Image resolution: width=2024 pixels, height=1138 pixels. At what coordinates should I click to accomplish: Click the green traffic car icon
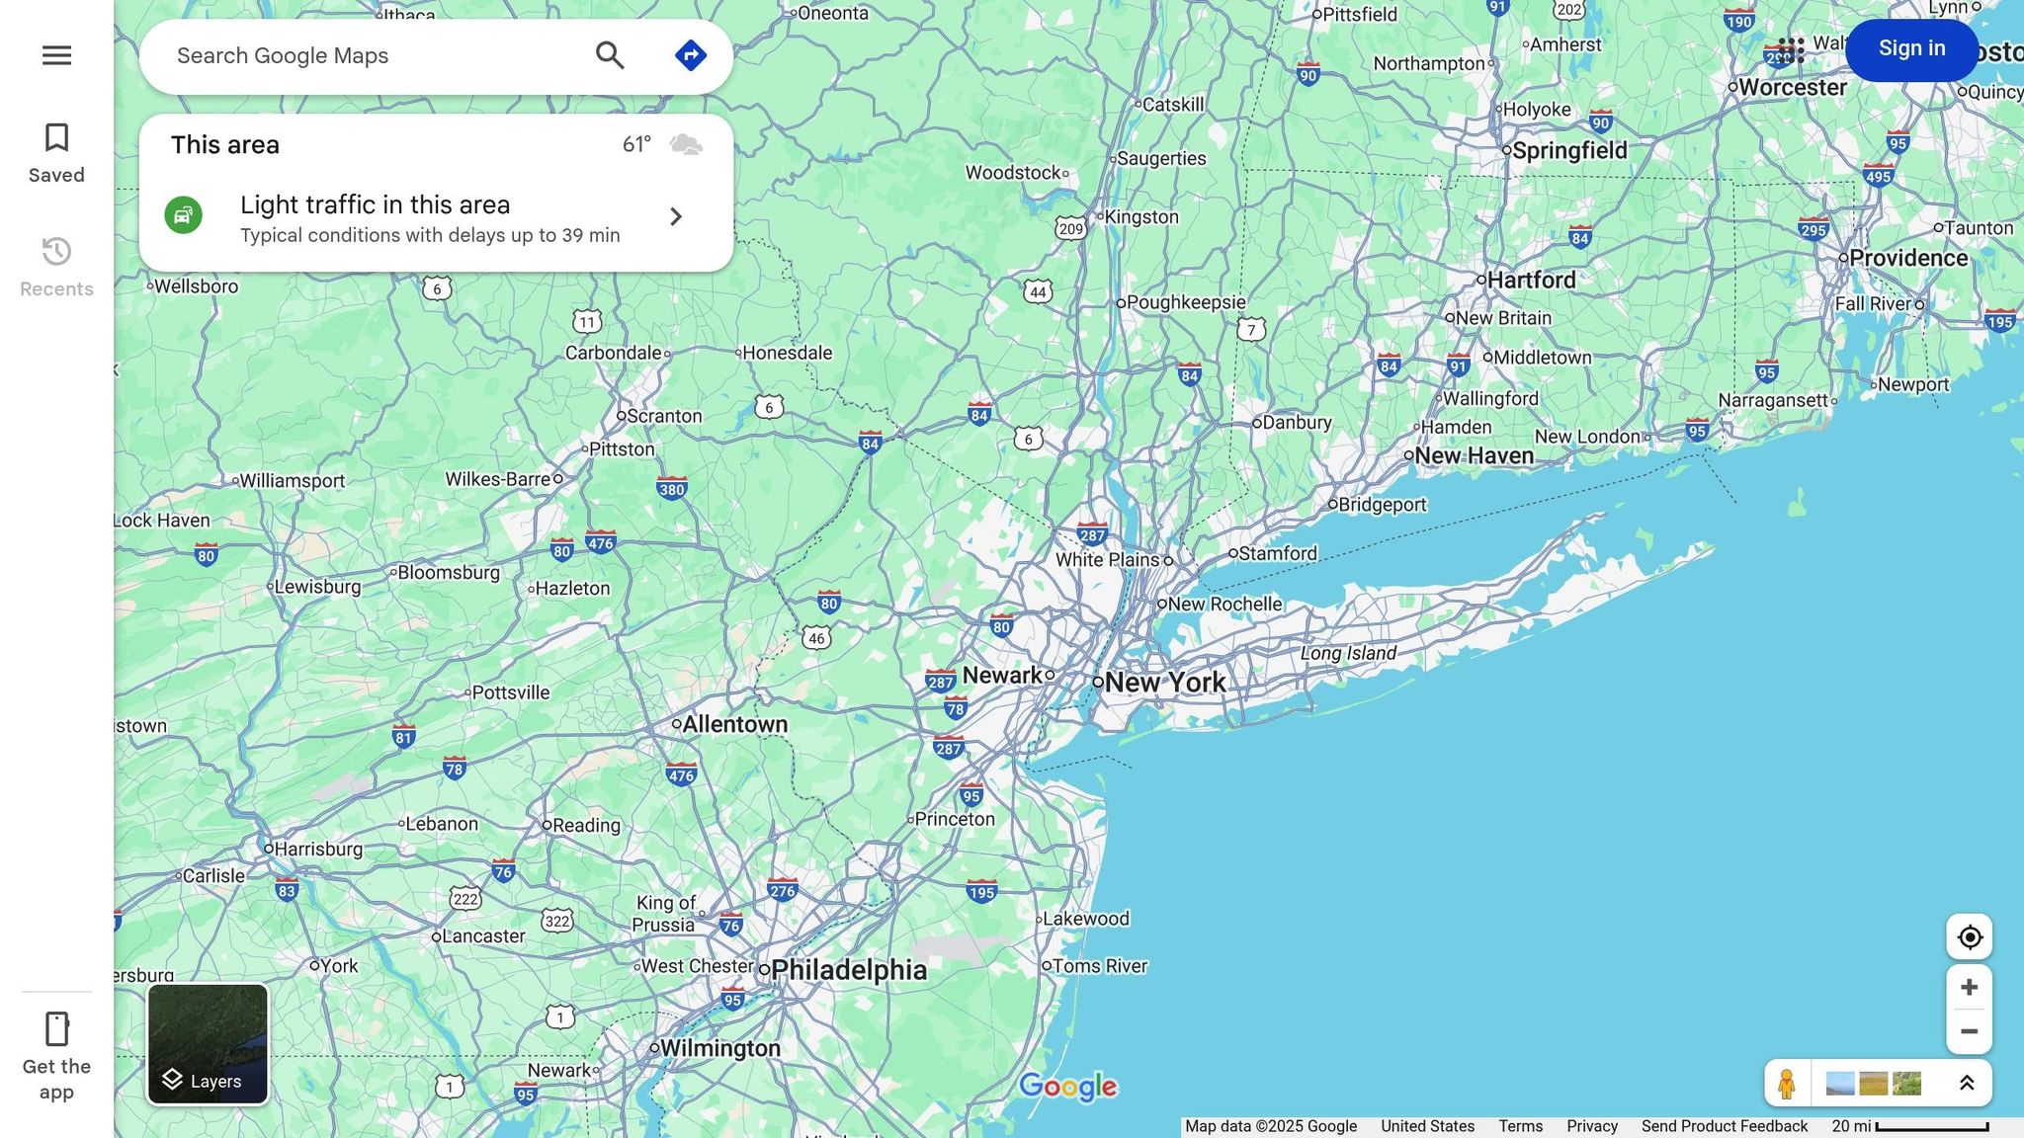183,215
